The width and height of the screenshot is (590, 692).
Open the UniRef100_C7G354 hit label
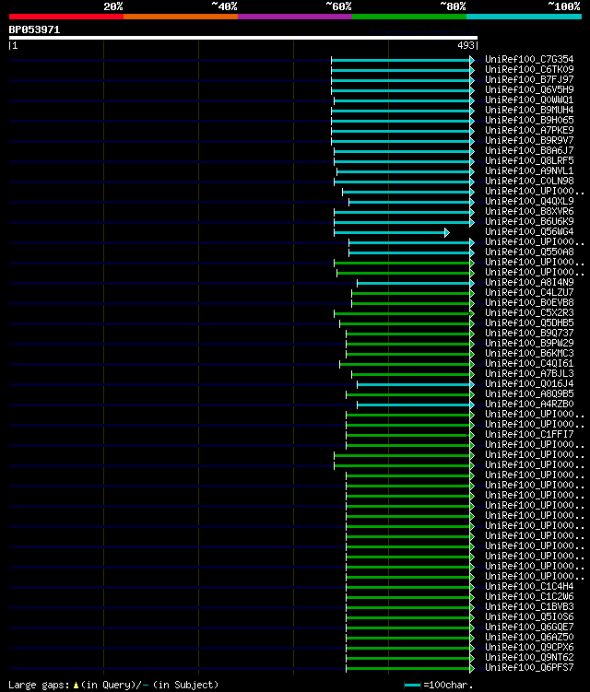529,59
